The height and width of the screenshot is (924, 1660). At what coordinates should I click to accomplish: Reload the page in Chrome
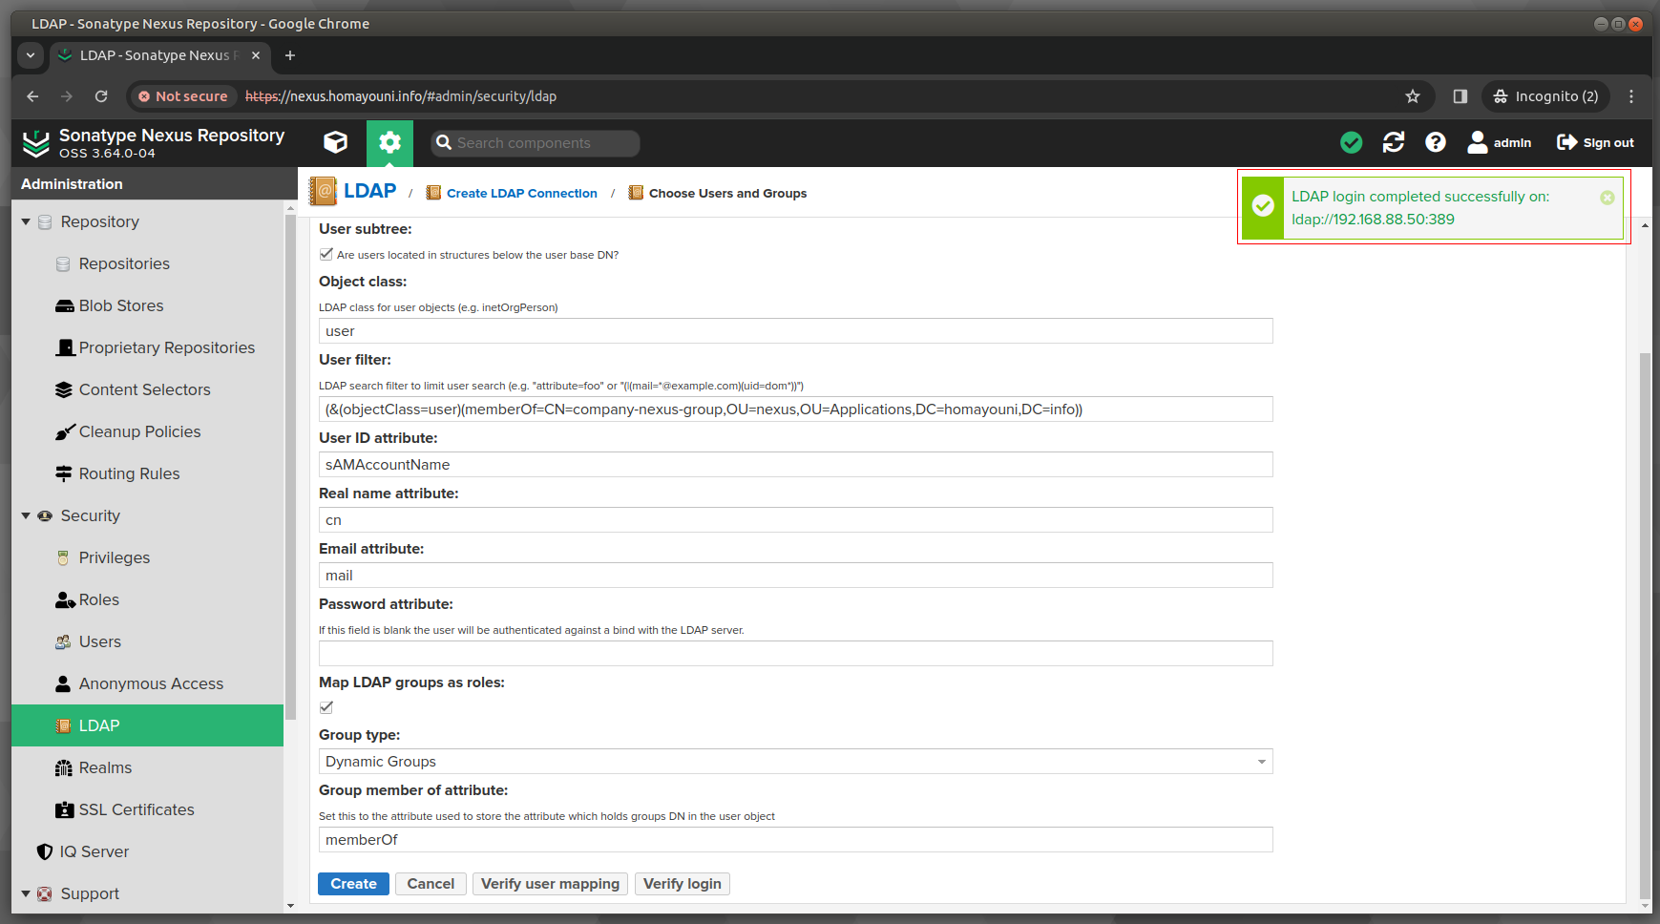tap(101, 96)
